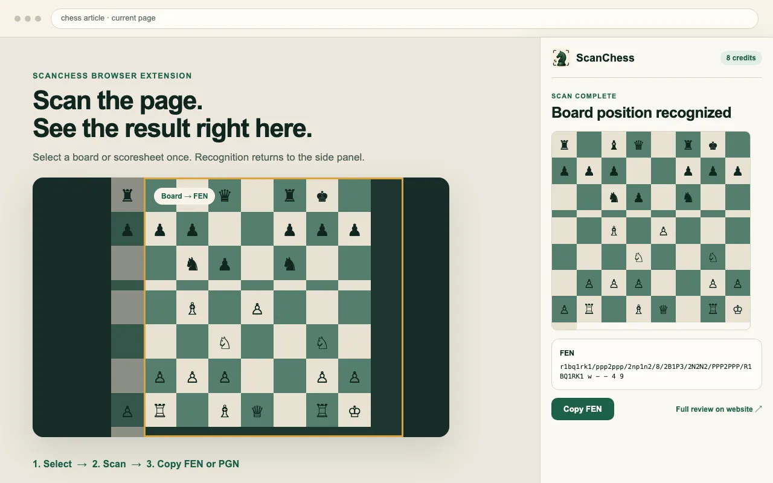Click the ScanChess knight logo icon

pyautogui.click(x=561, y=58)
